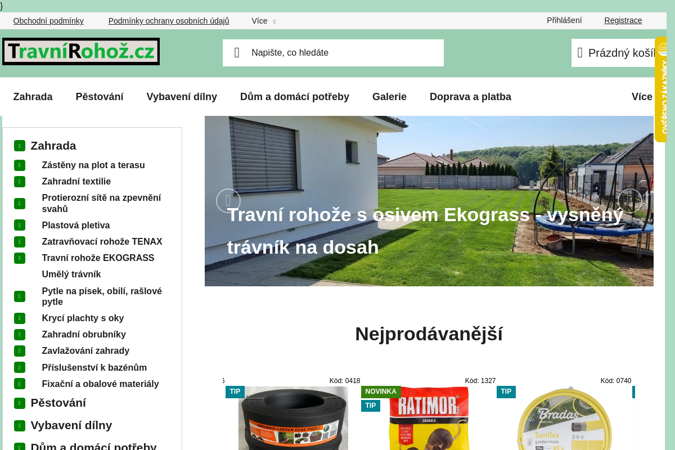Open the Ověřeno zákazníky badge

pyautogui.click(x=661, y=89)
